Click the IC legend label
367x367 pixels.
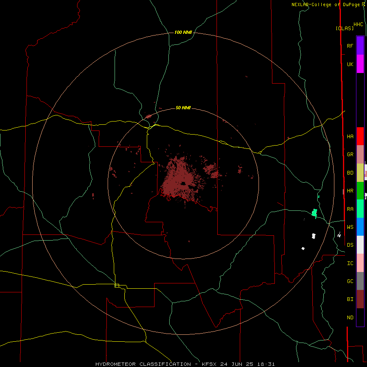(350, 263)
